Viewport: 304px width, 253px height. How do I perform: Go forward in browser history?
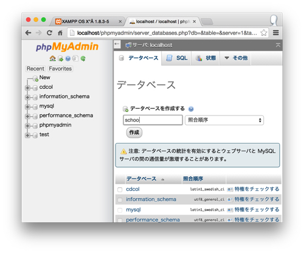click(38, 33)
